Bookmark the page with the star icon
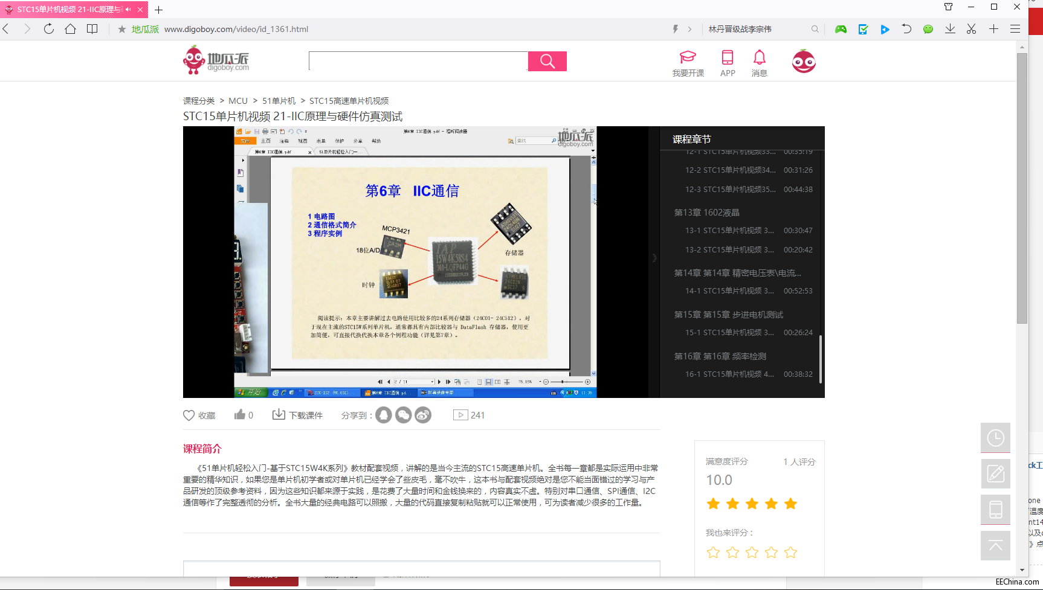The image size is (1043, 590). [122, 29]
